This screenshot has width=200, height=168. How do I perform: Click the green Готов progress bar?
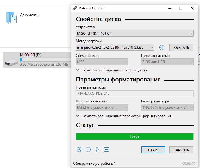tap(135, 136)
